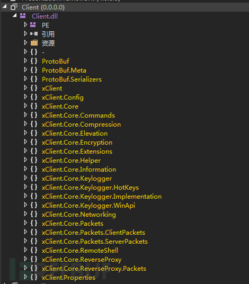The width and height of the screenshot is (249, 284).
Task: Select xClient.Core.Keylogger.HotKeys namespace
Action: click(x=90, y=188)
